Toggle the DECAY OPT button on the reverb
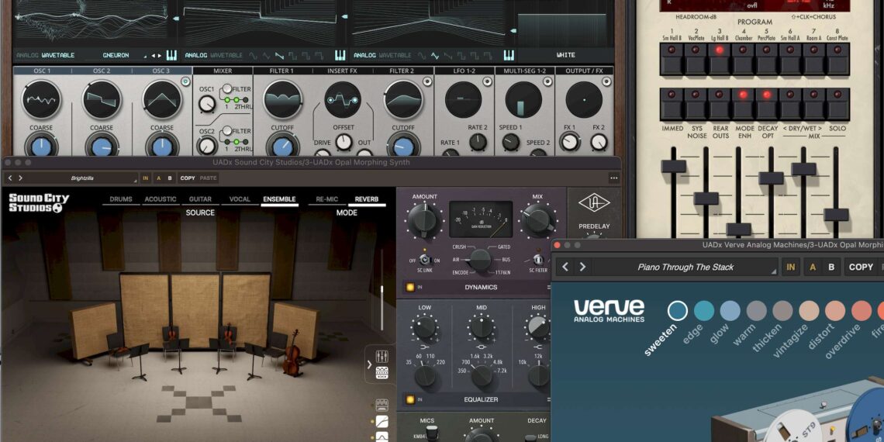The width and height of the screenshot is (884, 442). click(x=766, y=105)
